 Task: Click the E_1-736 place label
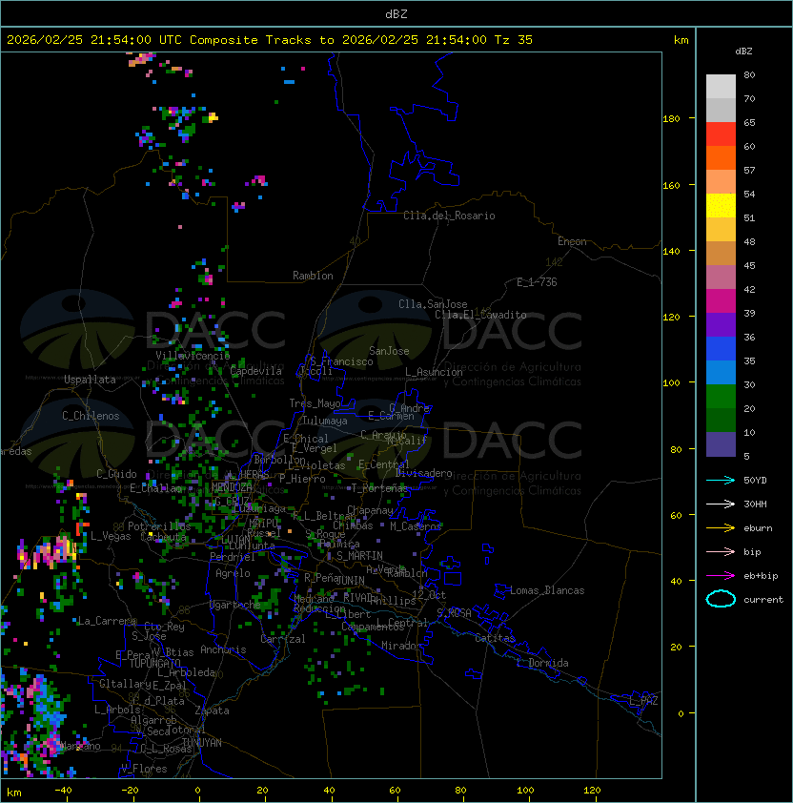coord(537,282)
